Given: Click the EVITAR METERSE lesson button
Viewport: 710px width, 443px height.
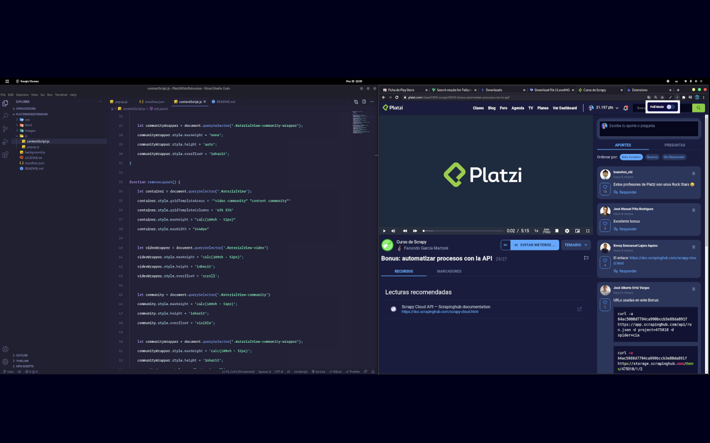Looking at the screenshot, I should [535, 245].
